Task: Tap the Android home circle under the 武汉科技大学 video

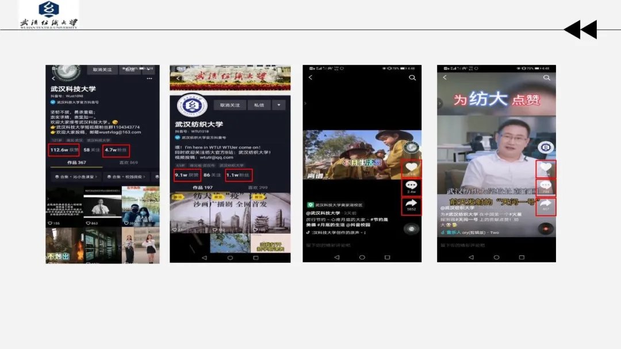Action: 362,257
